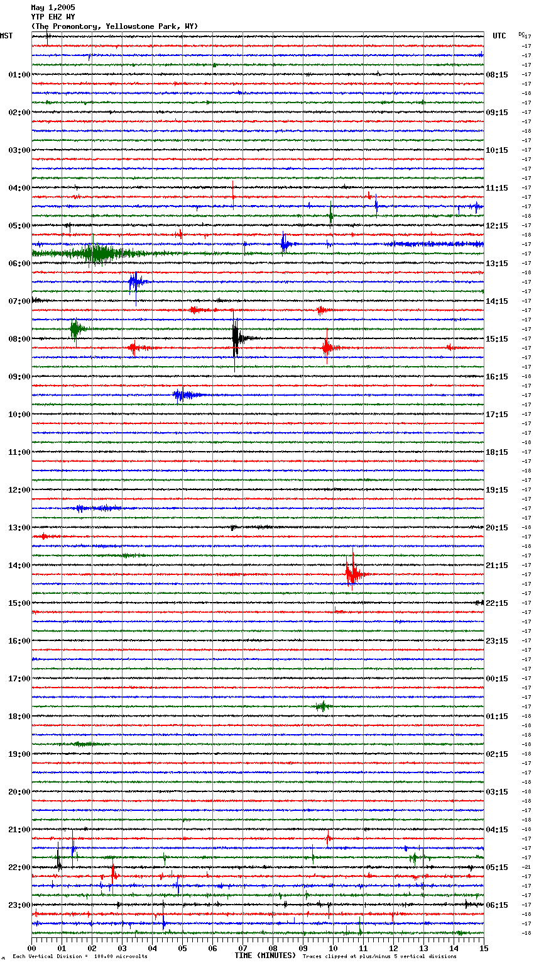534x965 pixels.
Task: Select the 20:00 MST hour label
Action: [x=19, y=792]
